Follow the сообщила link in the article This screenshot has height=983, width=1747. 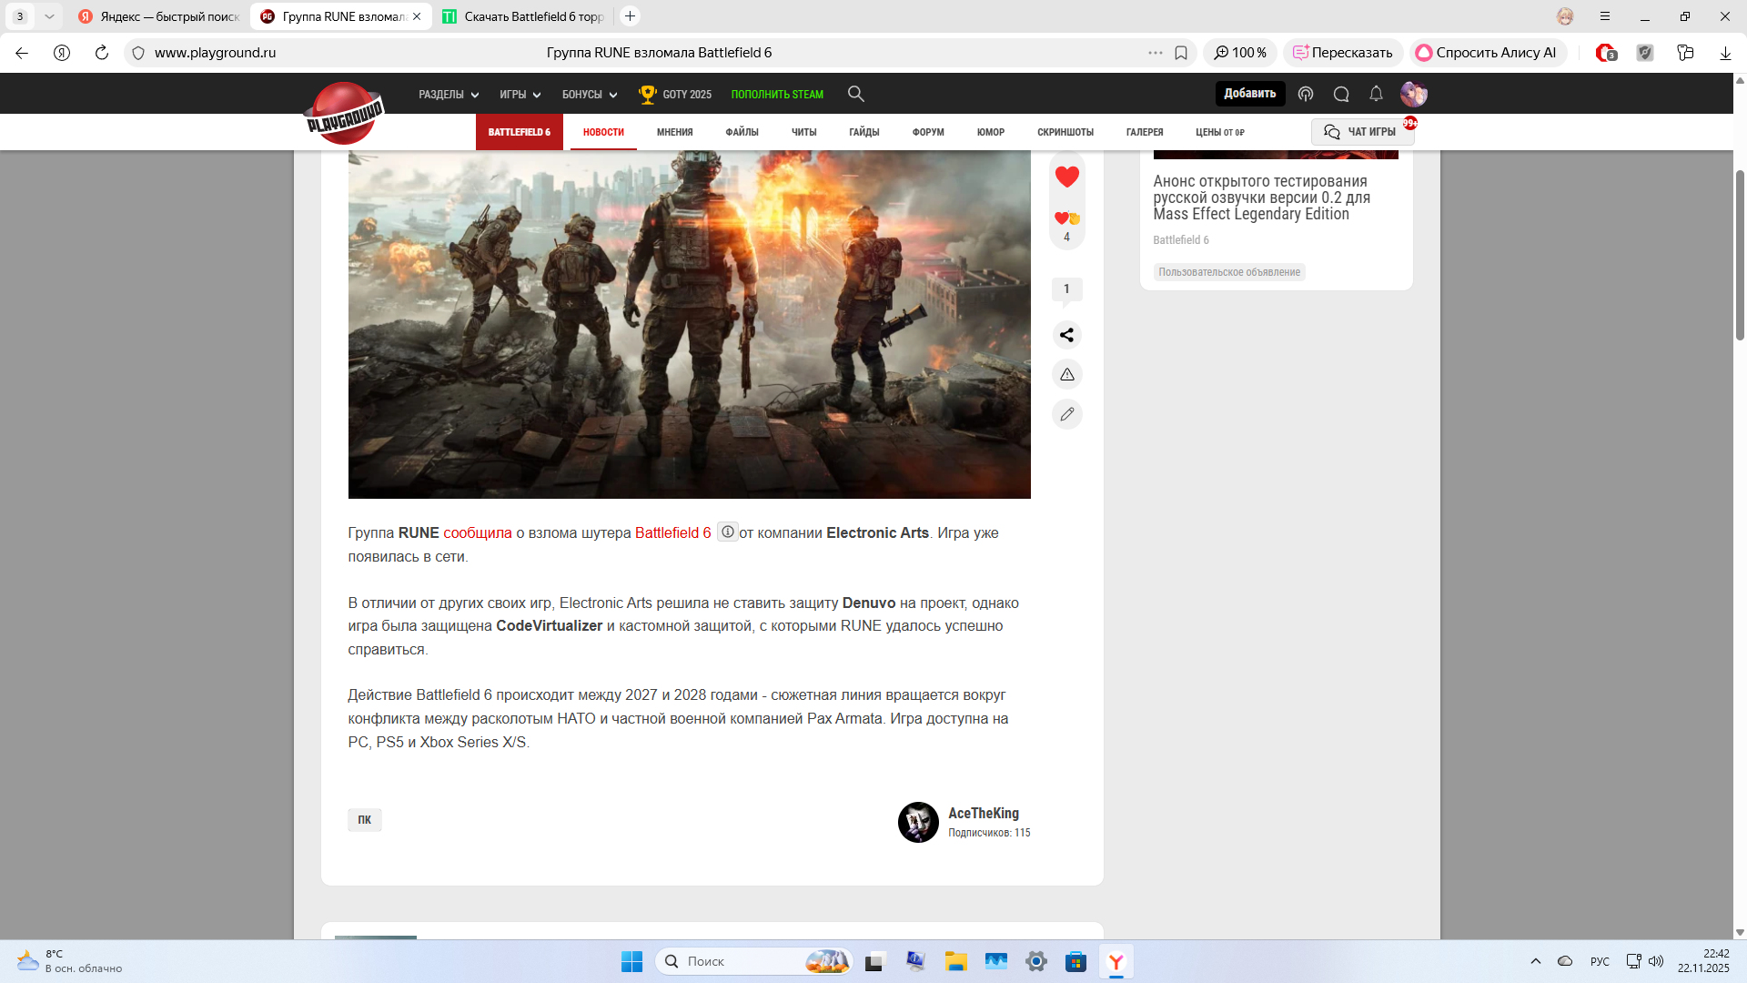click(x=477, y=533)
